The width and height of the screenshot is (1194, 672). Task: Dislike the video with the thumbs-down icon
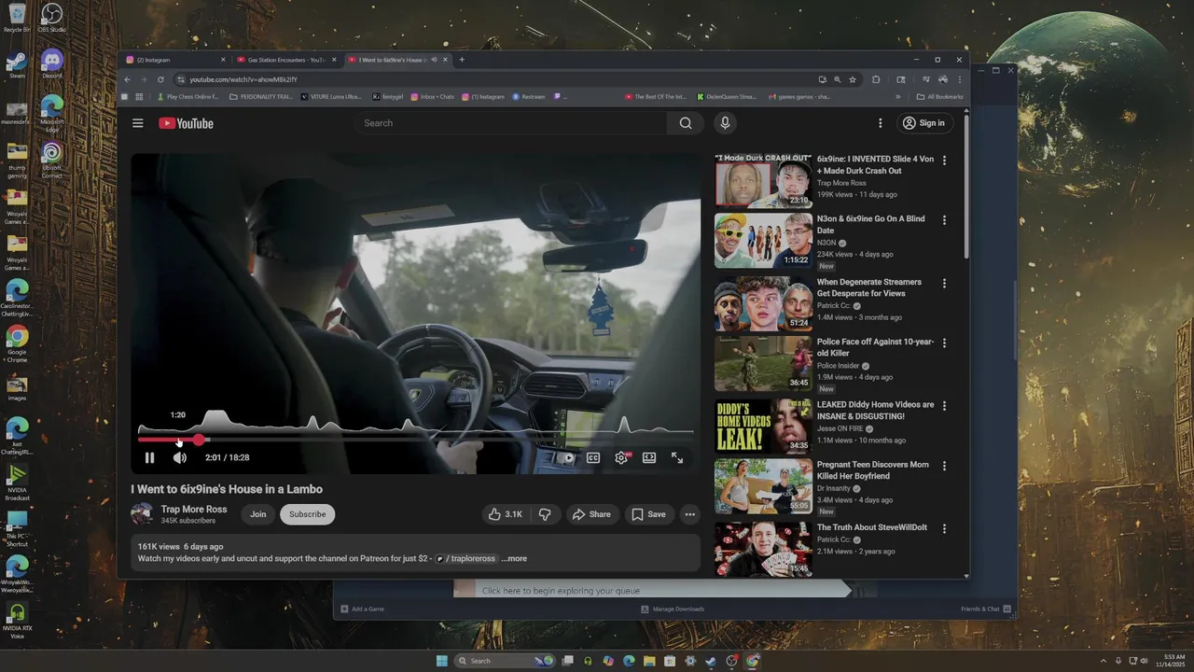click(x=545, y=514)
